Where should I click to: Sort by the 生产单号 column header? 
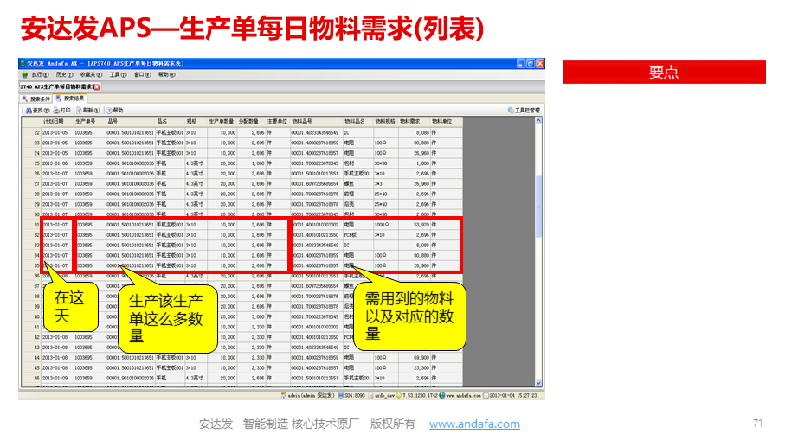coord(89,122)
